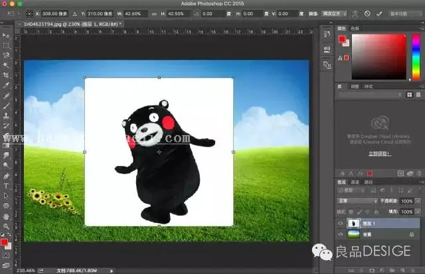Switch to the 颜色 color tab
425x274 pixels.
pyautogui.click(x=341, y=28)
